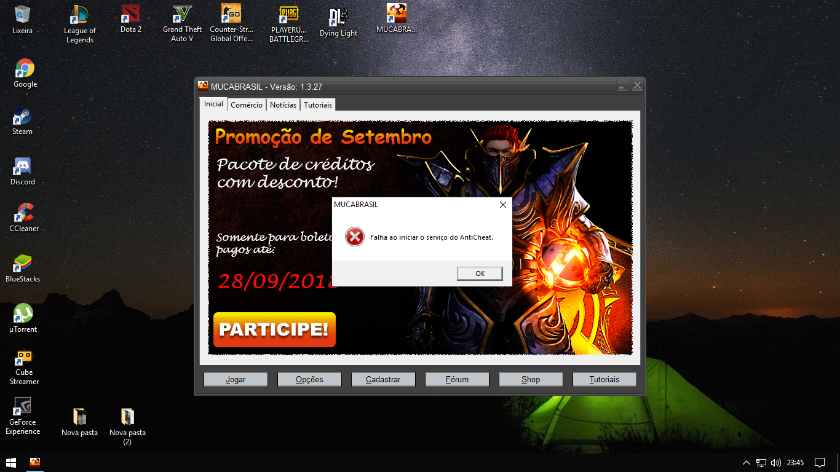Click the Opções button
Image resolution: width=840 pixels, height=472 pixels.
pos(309,379)
